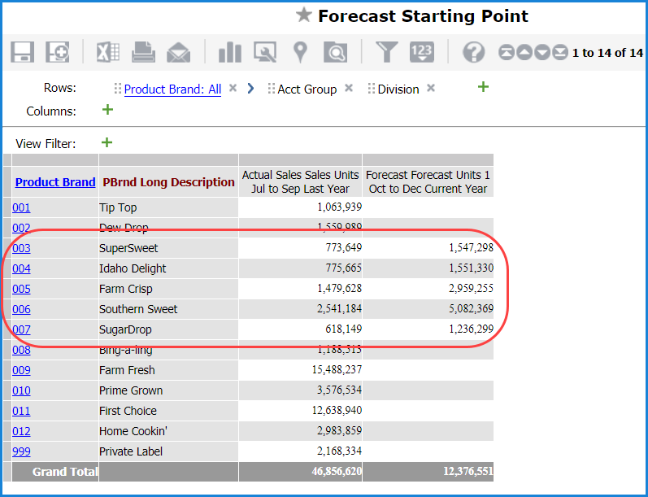
Task: Click the Save As new view icon
Action: tap(58, 52)
